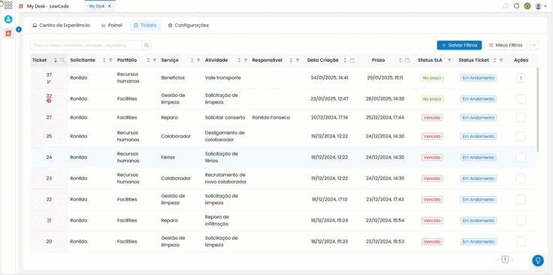Sort by the Data Criação column arrows

pos(345,60)
